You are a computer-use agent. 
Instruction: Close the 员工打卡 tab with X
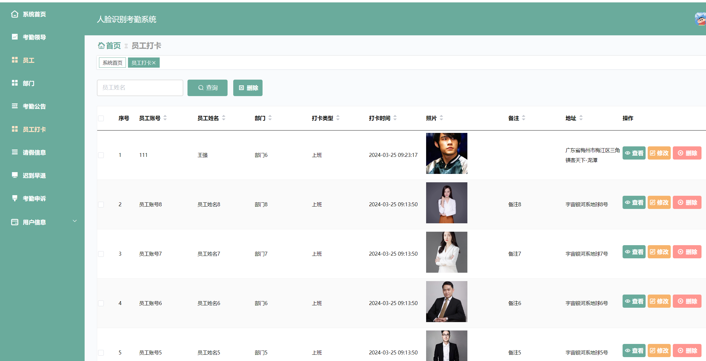click(x=154, y=63)
